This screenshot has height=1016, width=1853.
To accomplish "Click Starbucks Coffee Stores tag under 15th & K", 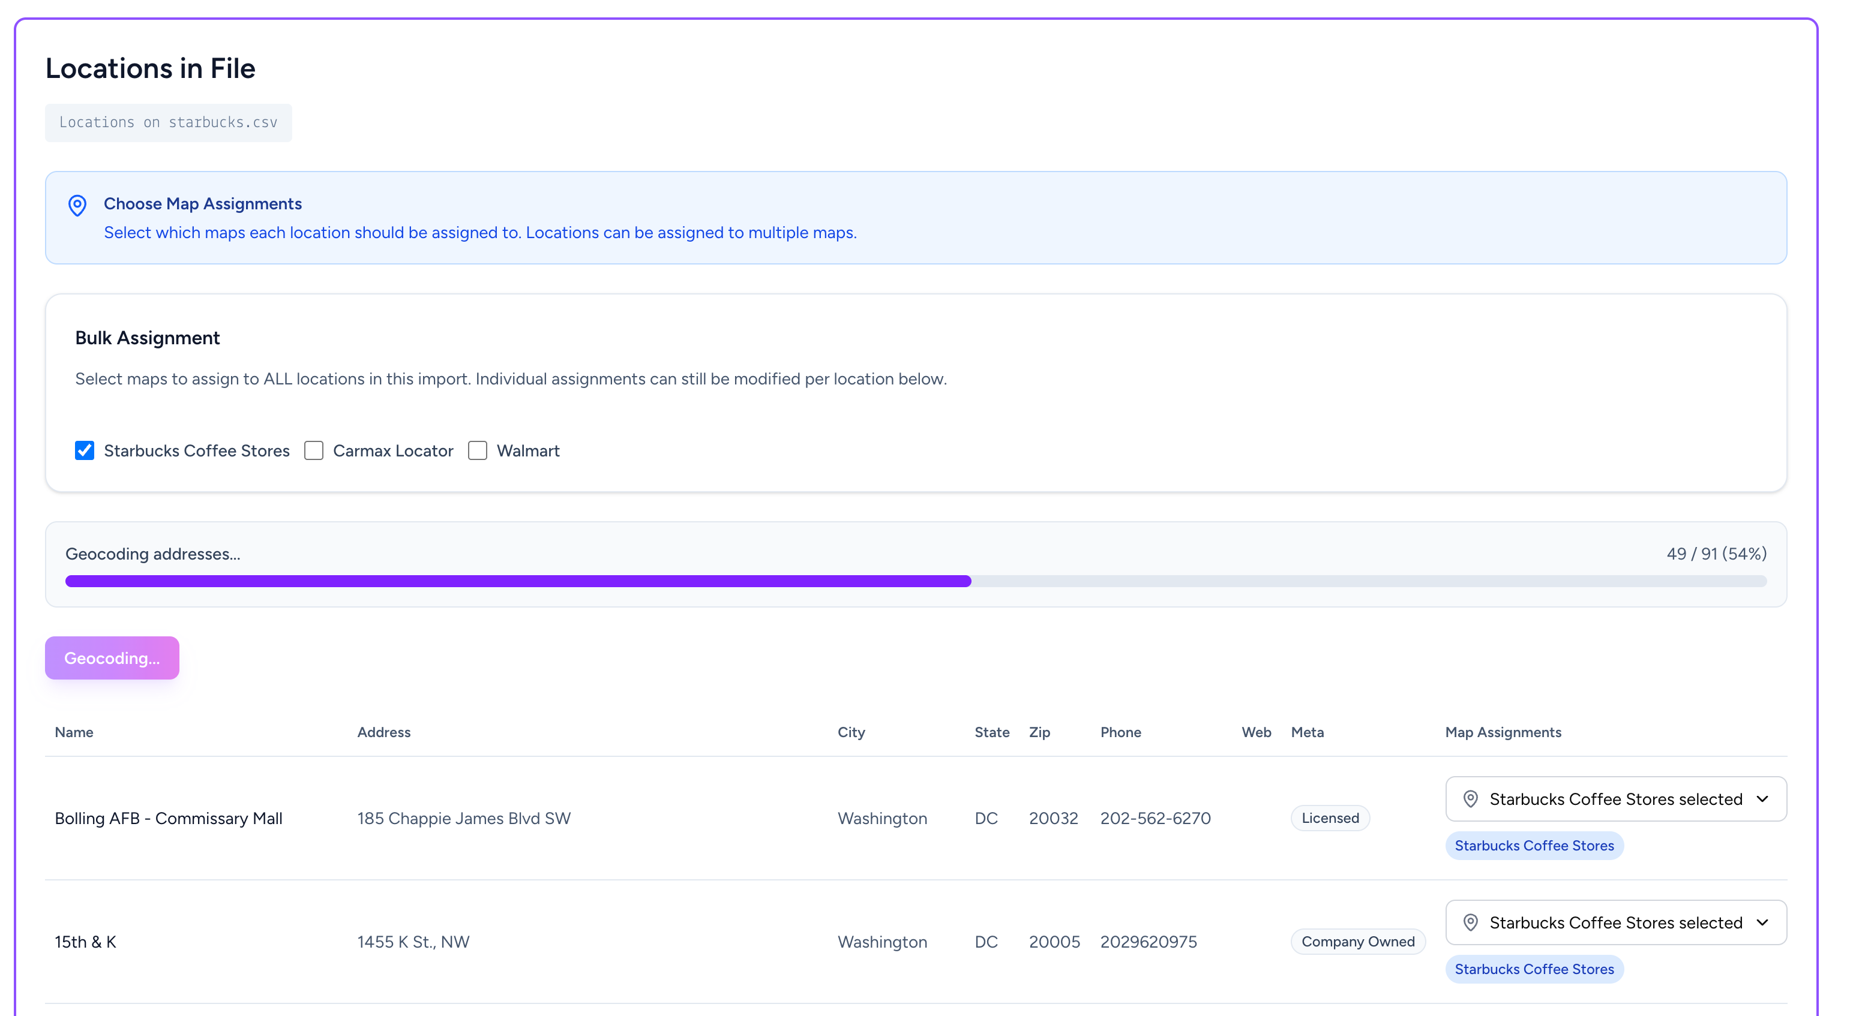I will 1534,969.
